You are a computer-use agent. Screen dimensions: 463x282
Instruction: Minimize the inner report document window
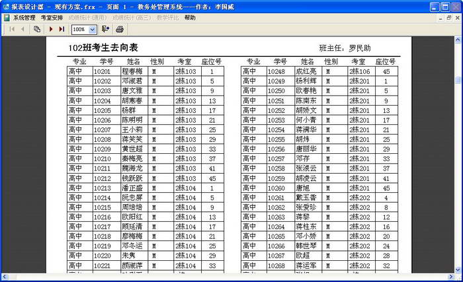441,18
